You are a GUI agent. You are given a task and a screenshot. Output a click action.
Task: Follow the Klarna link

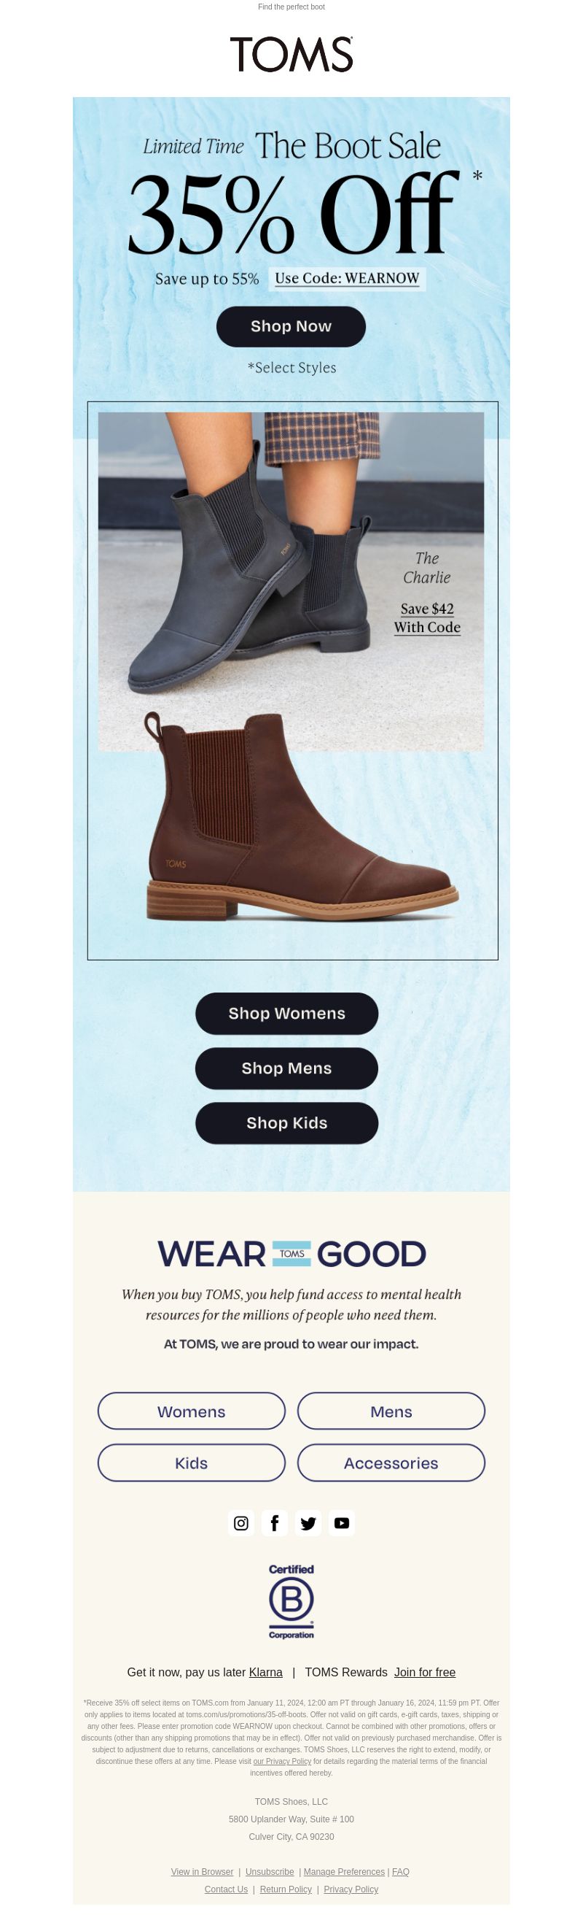(266, 1672)
